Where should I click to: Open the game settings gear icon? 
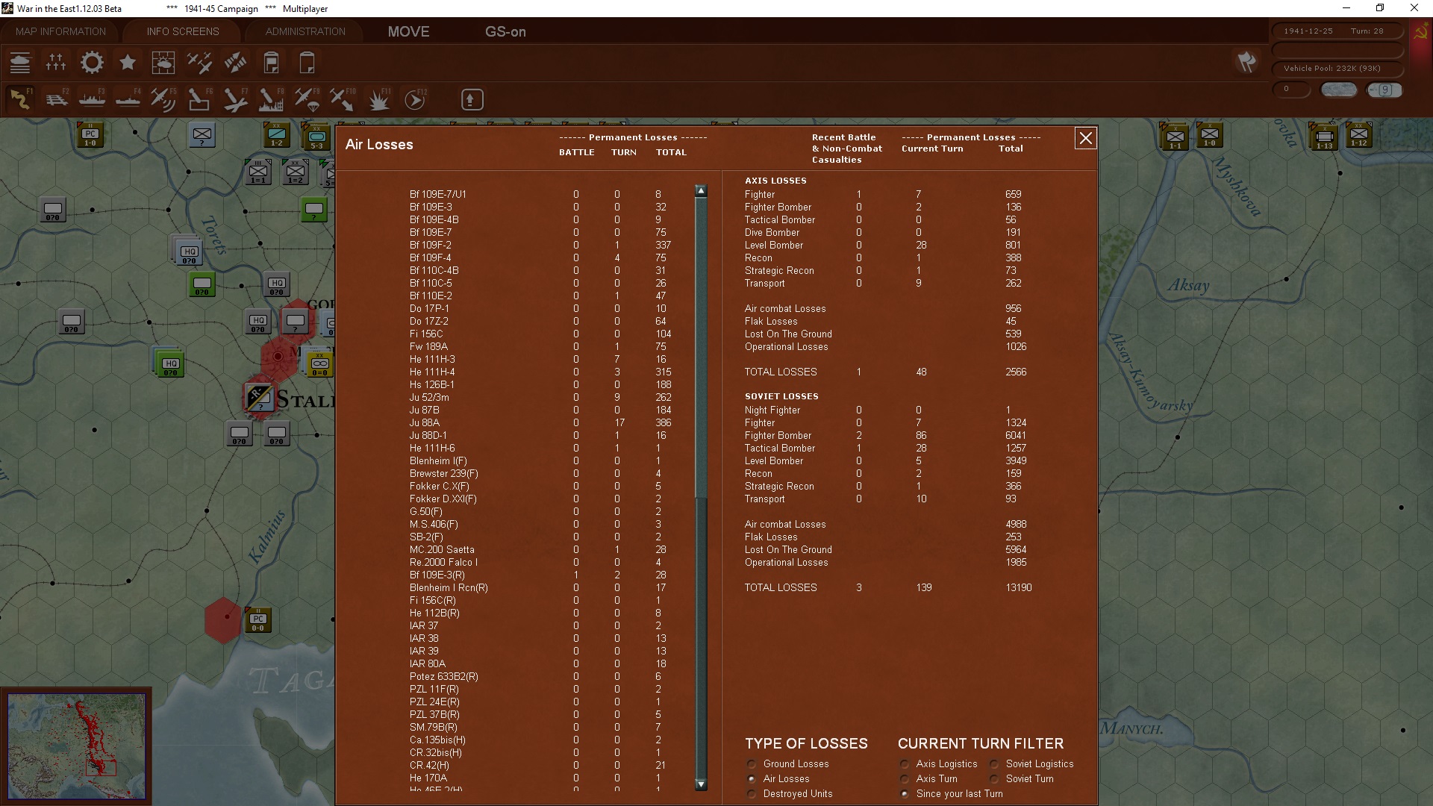point(91,63)
